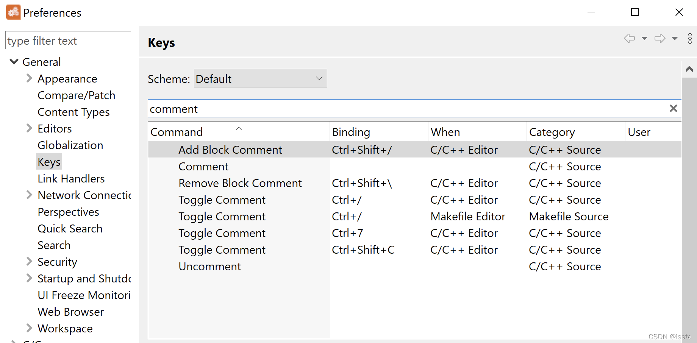Screen dimensions: 697x343
Task: Open the Web Browser preference page
Action: 71,312
